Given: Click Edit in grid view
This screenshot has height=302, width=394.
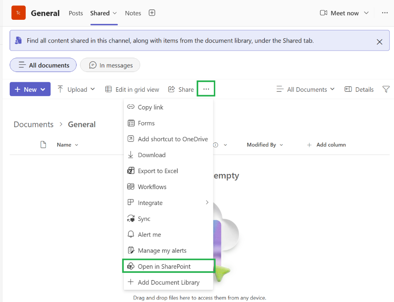Looking at the screenshot, I should [132, 89].
